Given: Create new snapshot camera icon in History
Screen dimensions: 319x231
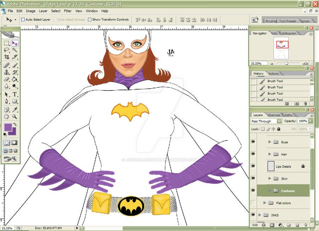Looking at the screenshot, I should pos(297,104).
